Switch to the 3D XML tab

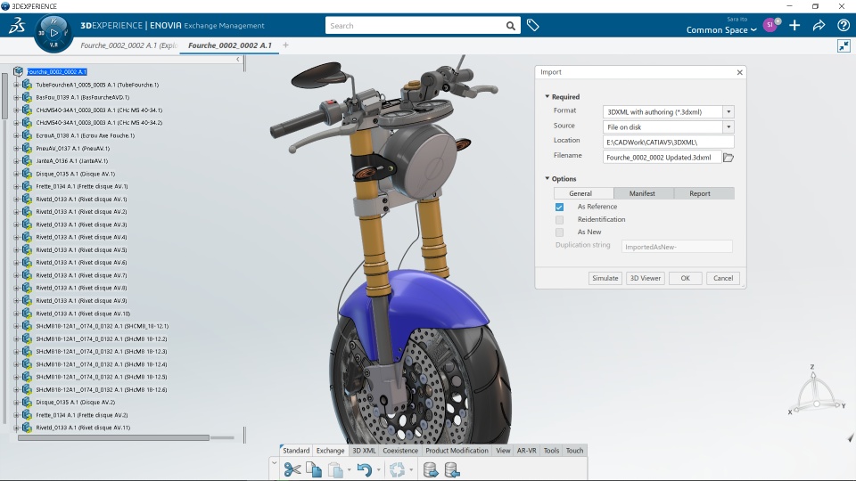click(364, 451)
